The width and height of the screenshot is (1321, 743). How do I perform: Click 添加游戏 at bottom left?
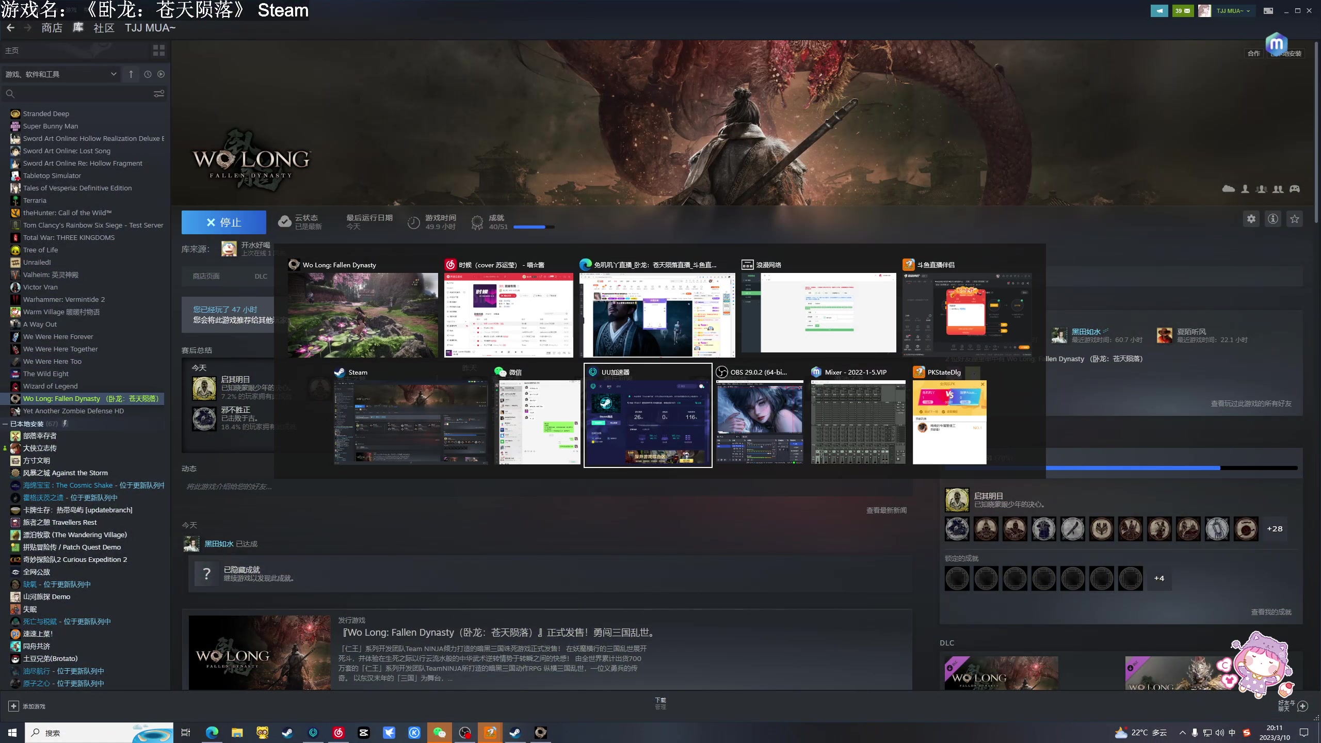click(27, 706)
